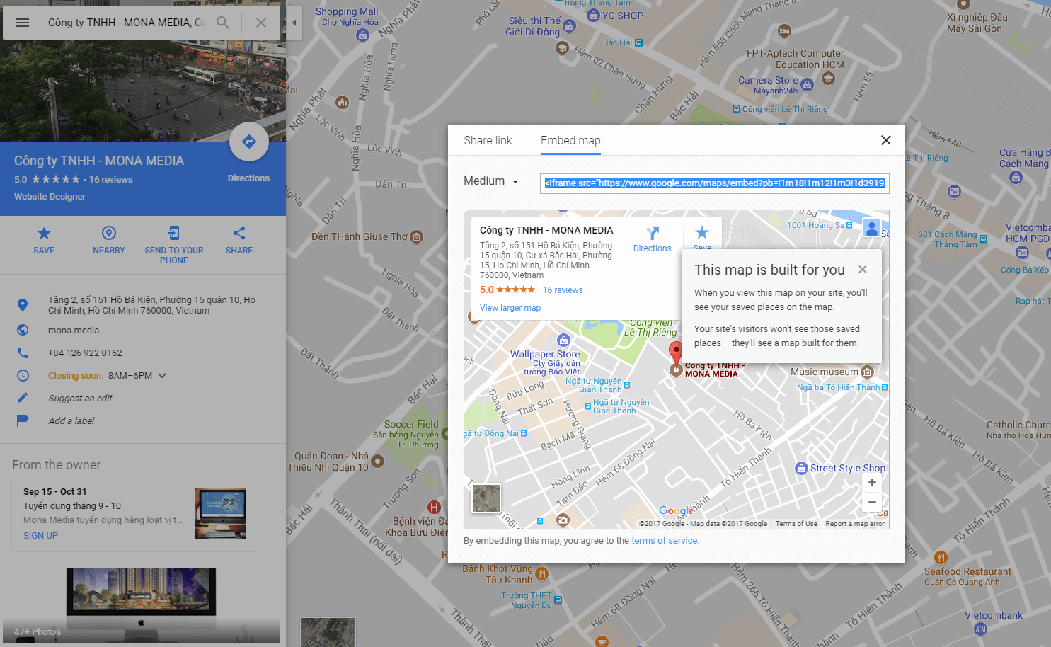The width and height of the screenshot is (1051, 647).
Task: Click Add a label
Action: point(71,421)
